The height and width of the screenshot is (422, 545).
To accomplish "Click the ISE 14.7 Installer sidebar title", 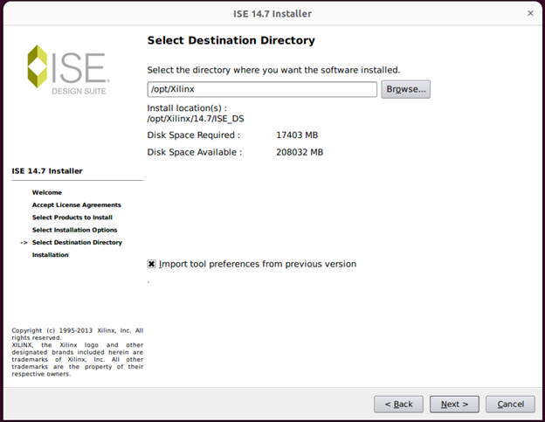I will [47, 171].
